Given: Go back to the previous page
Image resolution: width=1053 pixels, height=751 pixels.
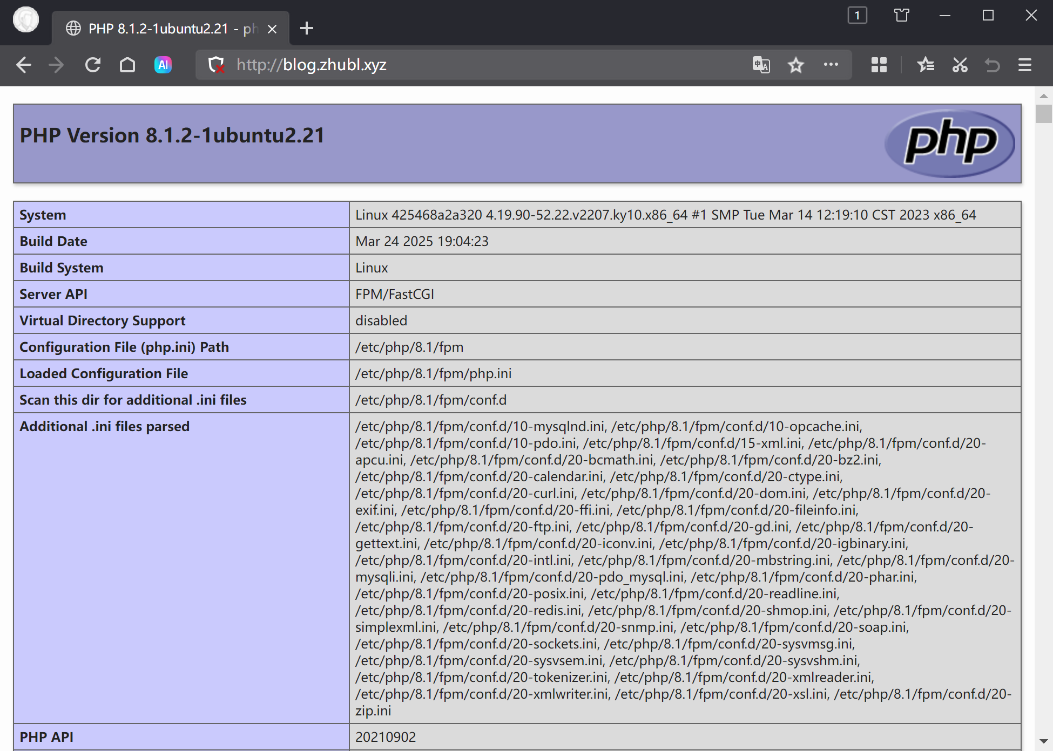Looking at the screenshot, I should (x=24, y=65).
